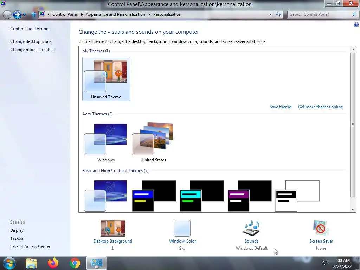
Task: Click Get more themes online link
Action: tap(320, 107)
